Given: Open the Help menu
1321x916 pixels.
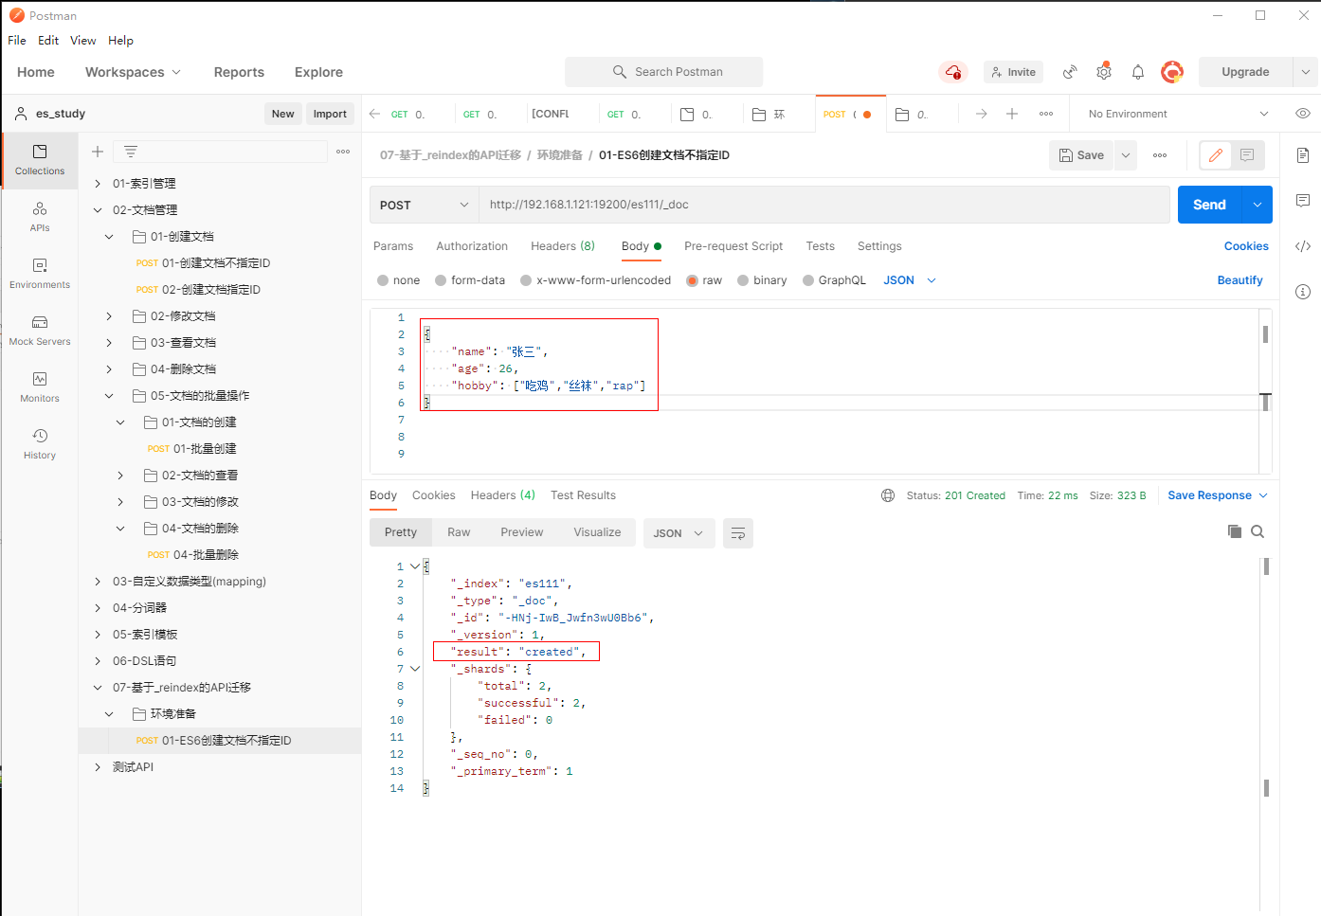Looking at the screenshot, I should tap(120, 41).
